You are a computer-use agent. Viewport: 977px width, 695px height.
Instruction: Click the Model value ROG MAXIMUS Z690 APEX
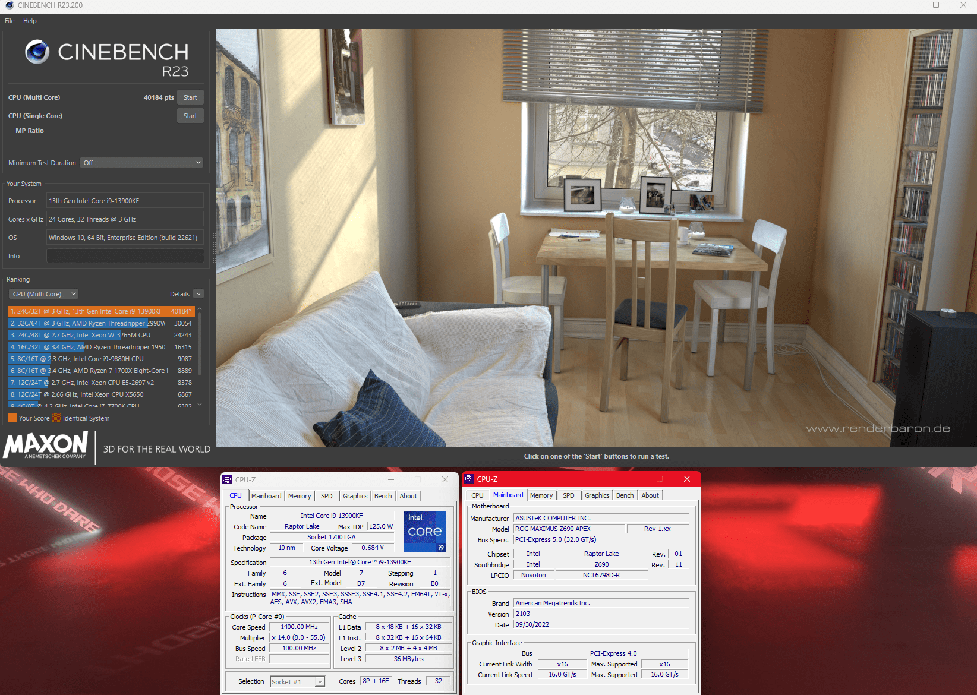[569, 529]
